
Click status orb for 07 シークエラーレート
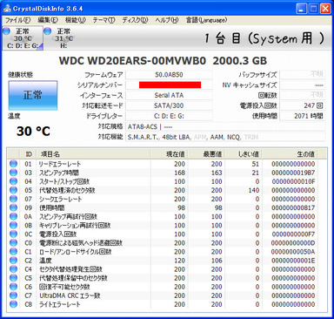pyautogui.click(x=13, y=199)
